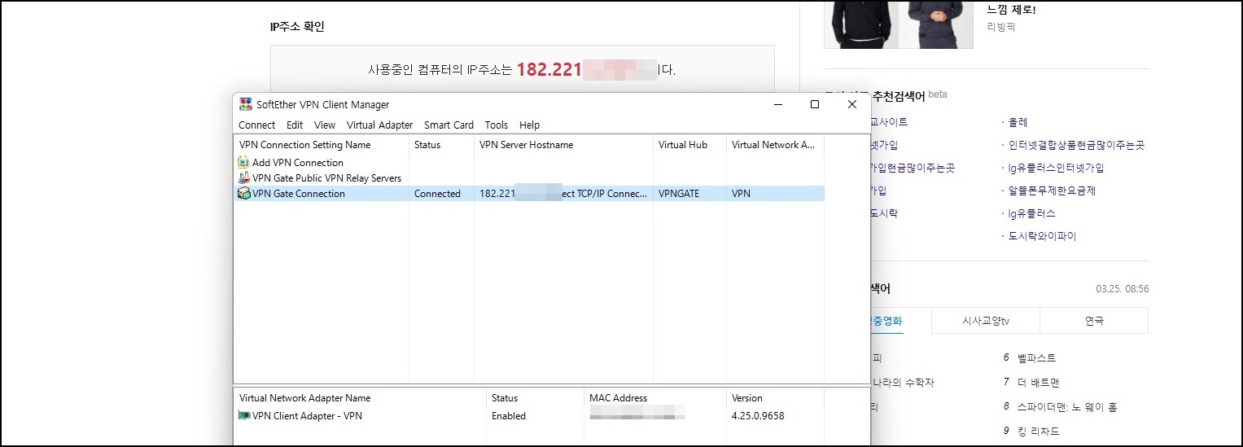Screen dimensions: 1243x447
Task: Open the 느낌 제로! ad headline
Action: tap(1011, 10)
